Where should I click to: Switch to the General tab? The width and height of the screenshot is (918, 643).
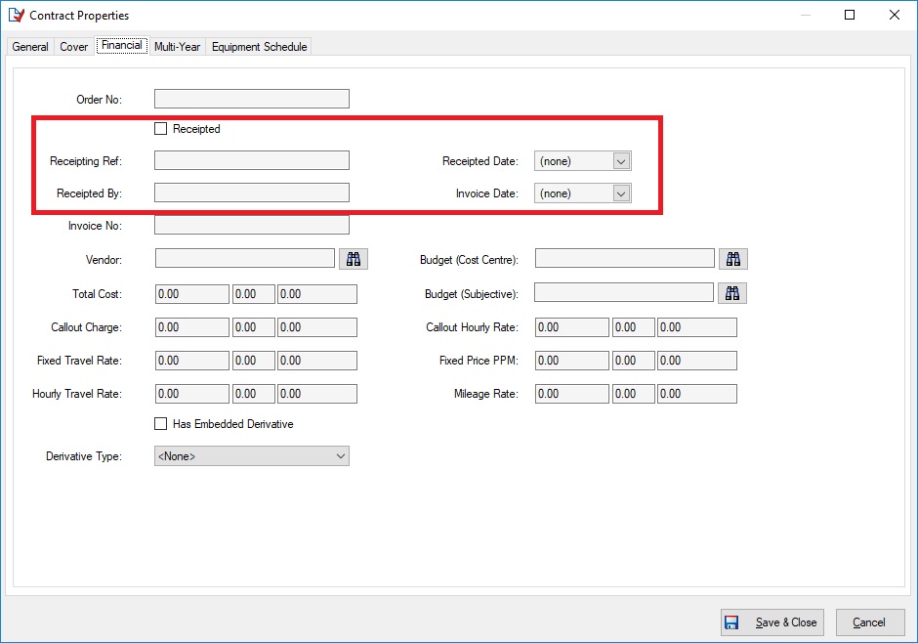point(30,47)
